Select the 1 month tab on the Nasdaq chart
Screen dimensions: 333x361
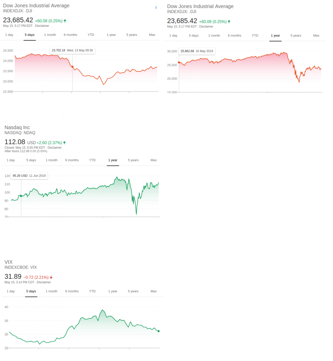(x=52, y=160)
